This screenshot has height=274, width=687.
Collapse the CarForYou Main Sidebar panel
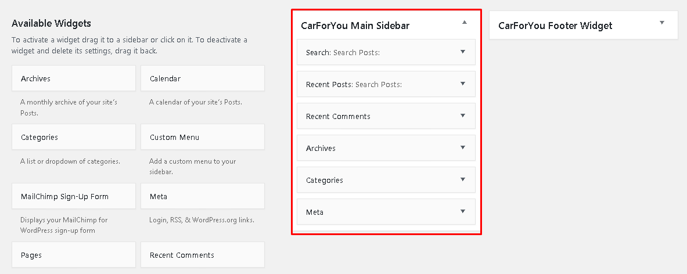pos(465,22)
